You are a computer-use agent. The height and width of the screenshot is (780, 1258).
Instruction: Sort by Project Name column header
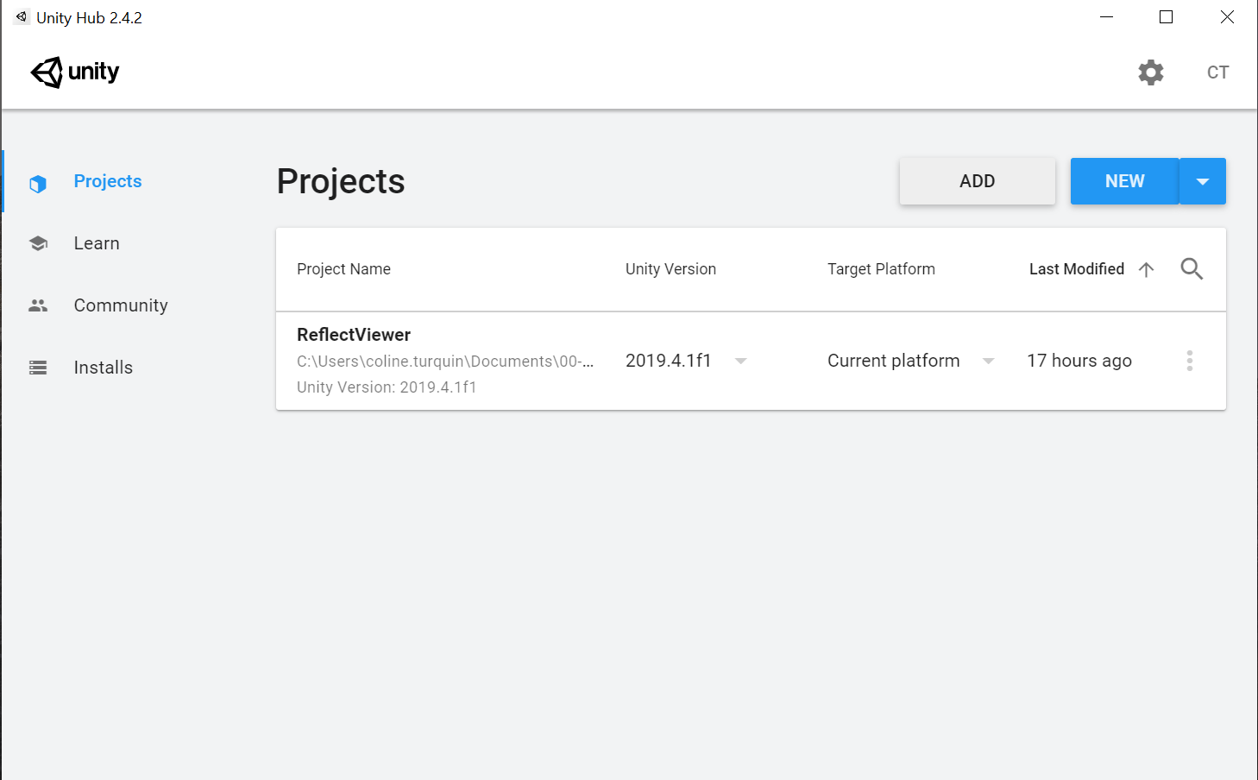pyautogui.click(x=343, y=269)
